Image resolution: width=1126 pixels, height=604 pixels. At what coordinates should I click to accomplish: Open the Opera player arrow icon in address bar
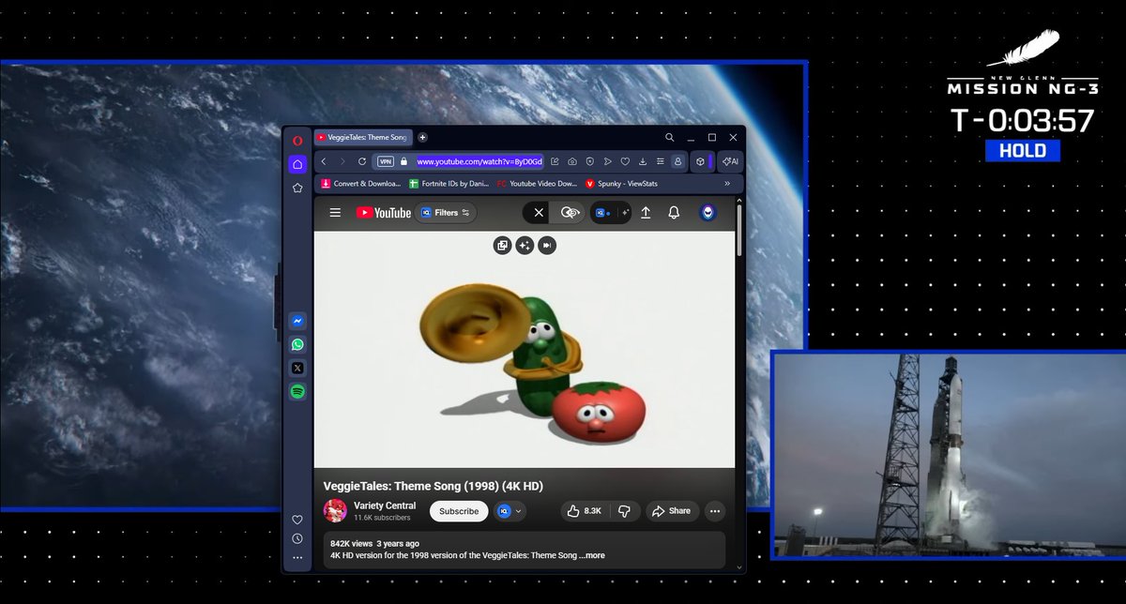point(607,161)
